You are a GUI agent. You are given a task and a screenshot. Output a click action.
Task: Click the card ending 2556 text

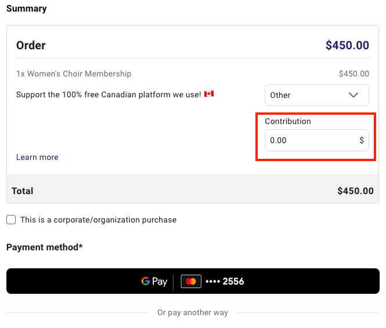[x=225, y=281]
